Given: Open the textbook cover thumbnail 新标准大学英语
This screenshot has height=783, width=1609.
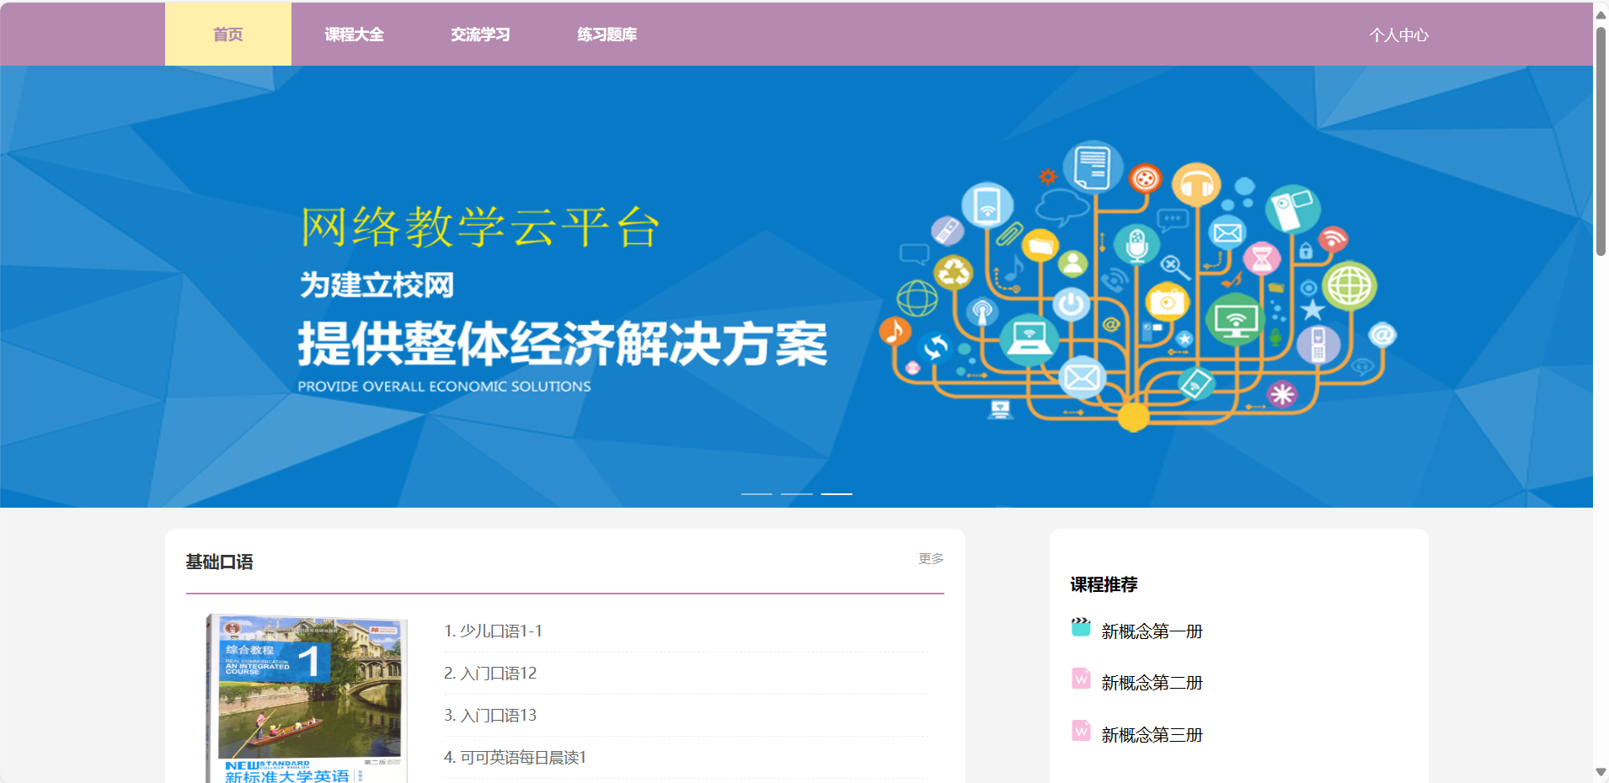Looking at the screenshot, I should click(x=307, y=698).
